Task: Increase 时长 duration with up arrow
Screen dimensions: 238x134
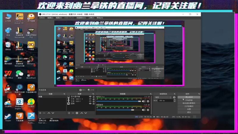Action: click(175, 100)
